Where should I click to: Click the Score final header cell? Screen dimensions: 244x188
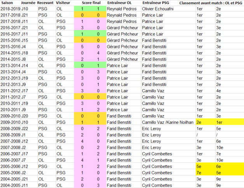click(x=91, y=3)
